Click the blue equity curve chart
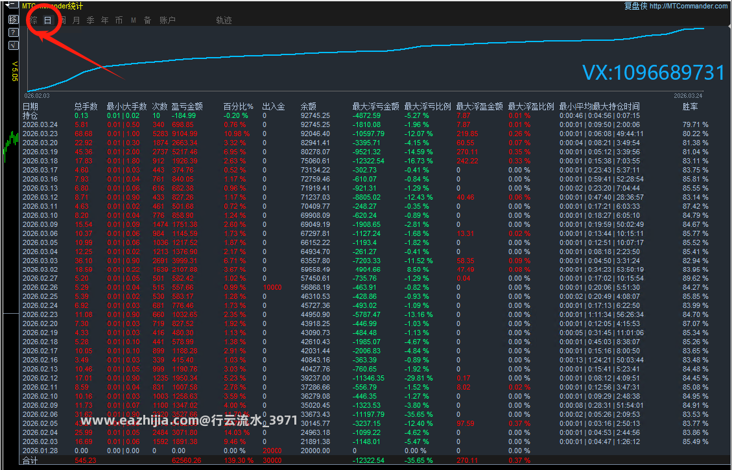 (366, 58)
